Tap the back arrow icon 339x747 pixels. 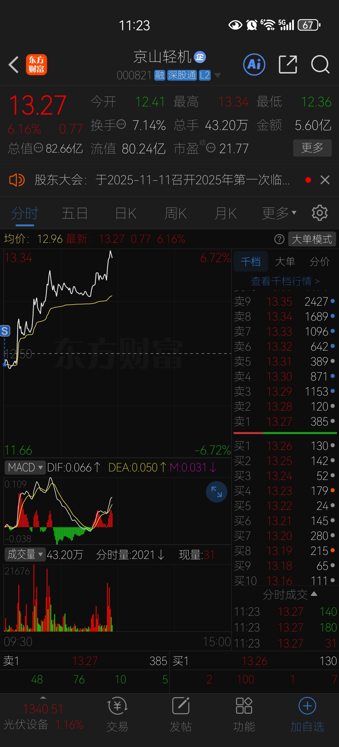point(14,65)
